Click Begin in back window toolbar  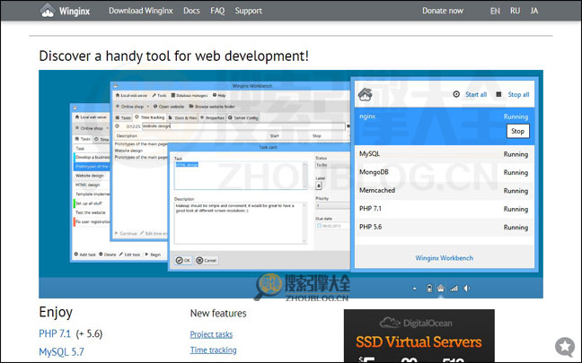pyautogui.click(x=153, y=255)
